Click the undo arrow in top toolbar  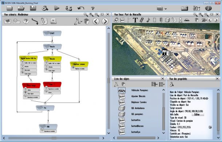[81, 8]
